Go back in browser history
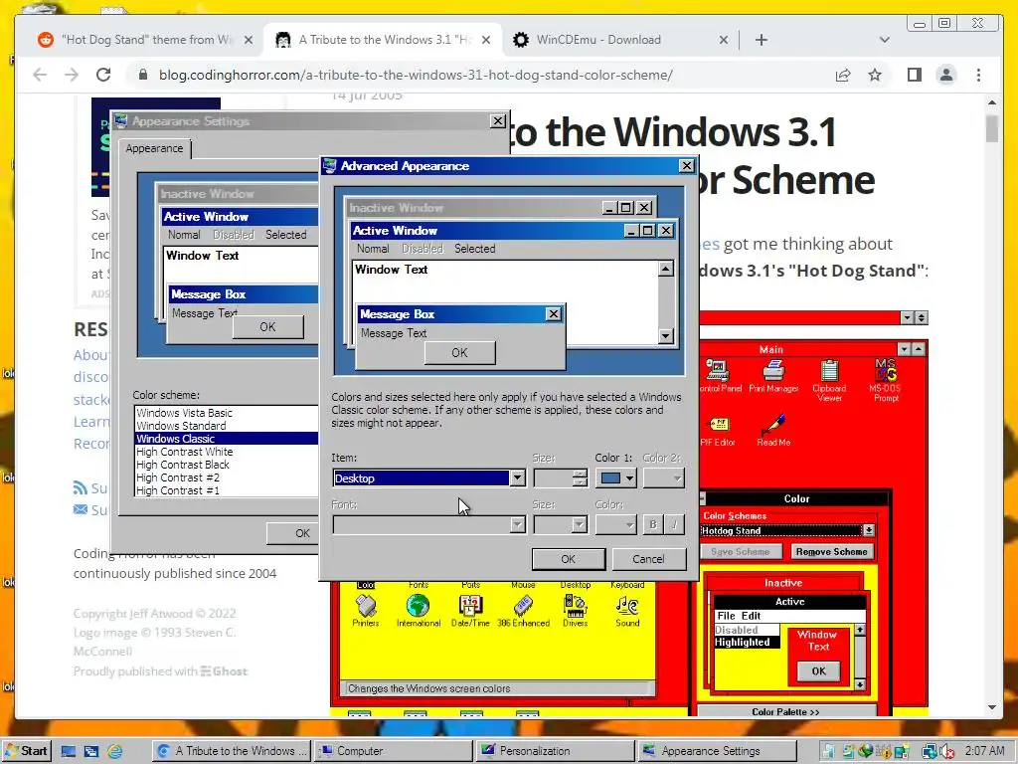1018x764 pixels. (40, 75)
